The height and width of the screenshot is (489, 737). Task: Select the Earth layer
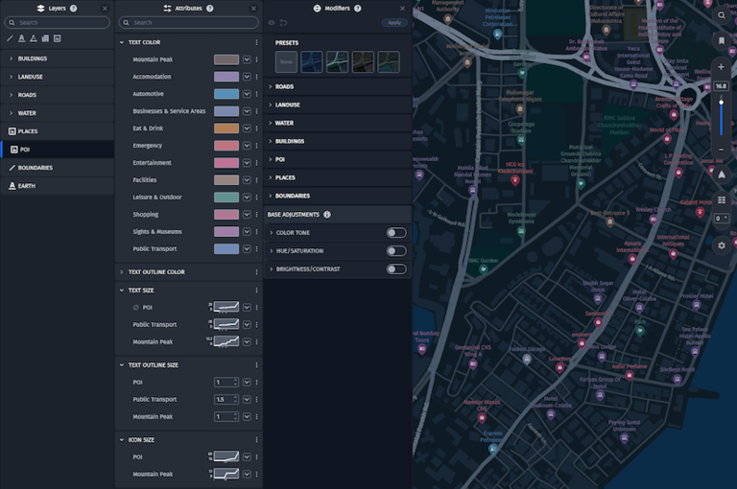point(58,186)
